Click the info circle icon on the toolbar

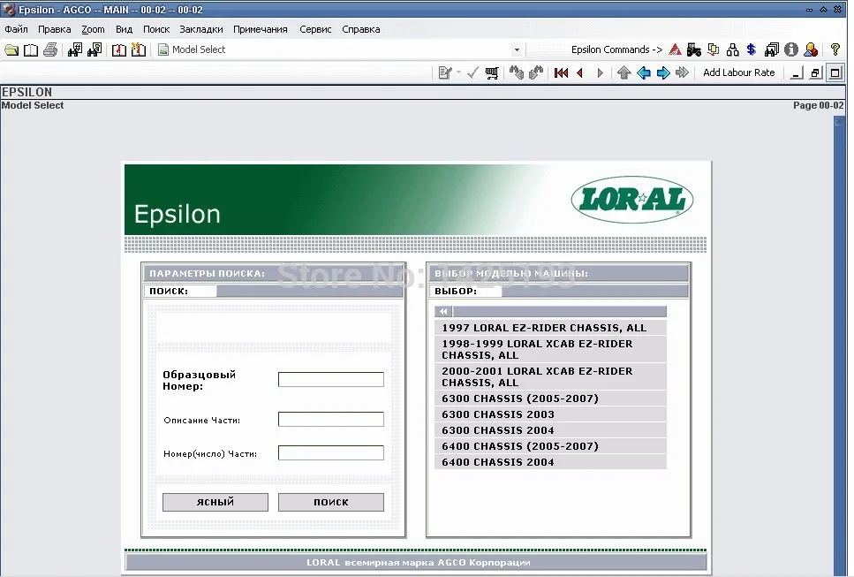(790, 50)
